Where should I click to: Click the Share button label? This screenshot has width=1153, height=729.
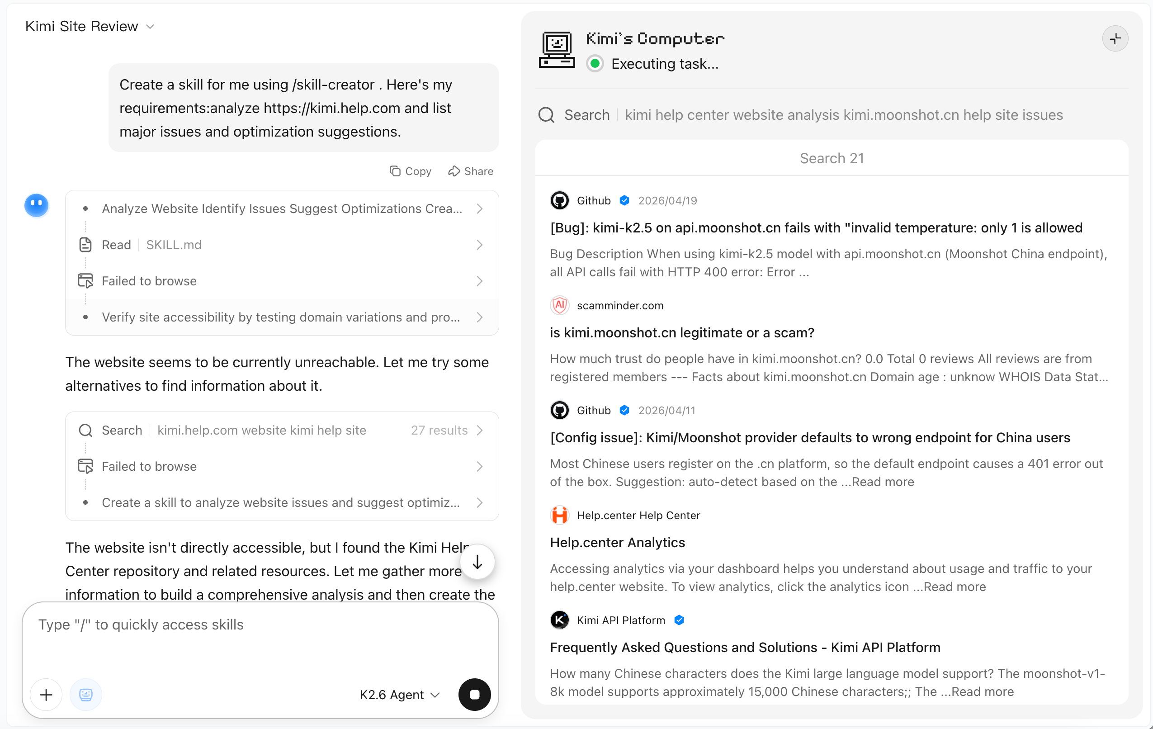478,171
